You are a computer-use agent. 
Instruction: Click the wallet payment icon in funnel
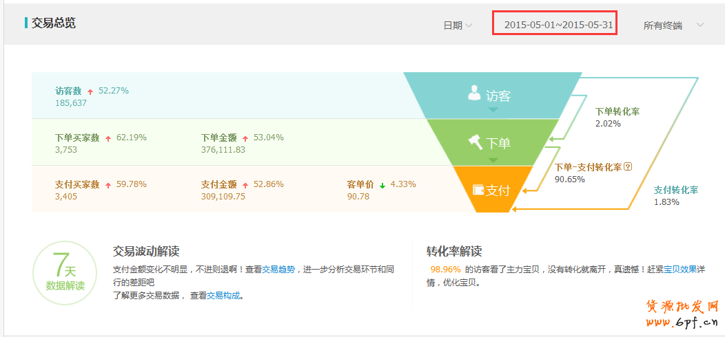pyautogui.click(x=477, y=189)
